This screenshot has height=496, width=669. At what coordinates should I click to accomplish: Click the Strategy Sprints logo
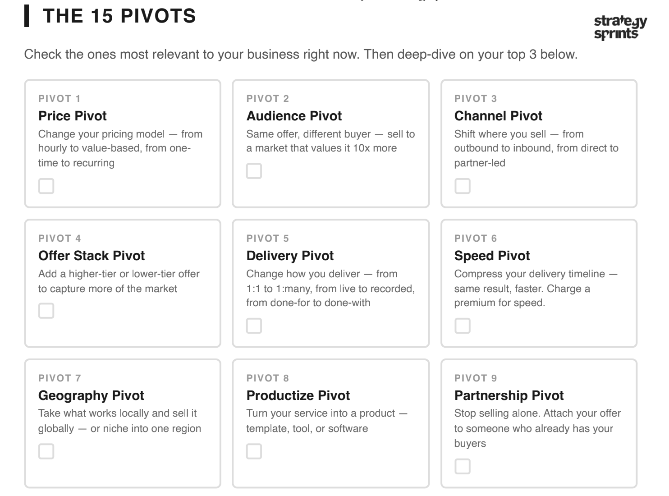point(620,27)
